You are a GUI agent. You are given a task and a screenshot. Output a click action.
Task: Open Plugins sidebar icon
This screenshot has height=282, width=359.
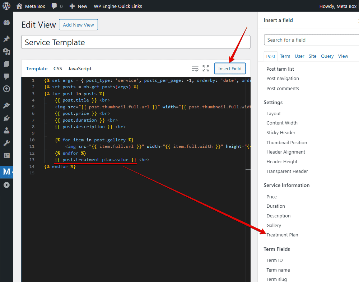click(6, 118)
